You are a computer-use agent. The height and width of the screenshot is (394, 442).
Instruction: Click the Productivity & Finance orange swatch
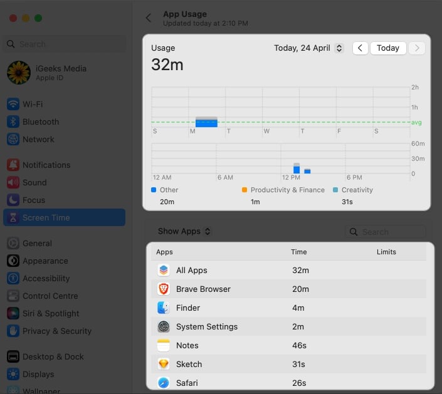coord(245,190)
